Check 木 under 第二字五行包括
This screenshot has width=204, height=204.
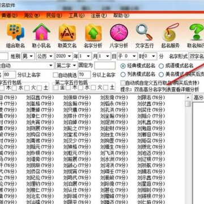click(x=68, y=88)
